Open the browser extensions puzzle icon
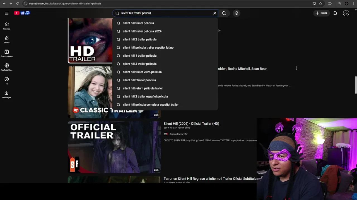The width and height of the screenshot is (357, 200). 330,4
